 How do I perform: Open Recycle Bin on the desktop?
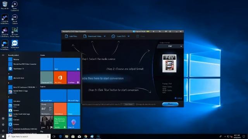[x=5, y=5]
